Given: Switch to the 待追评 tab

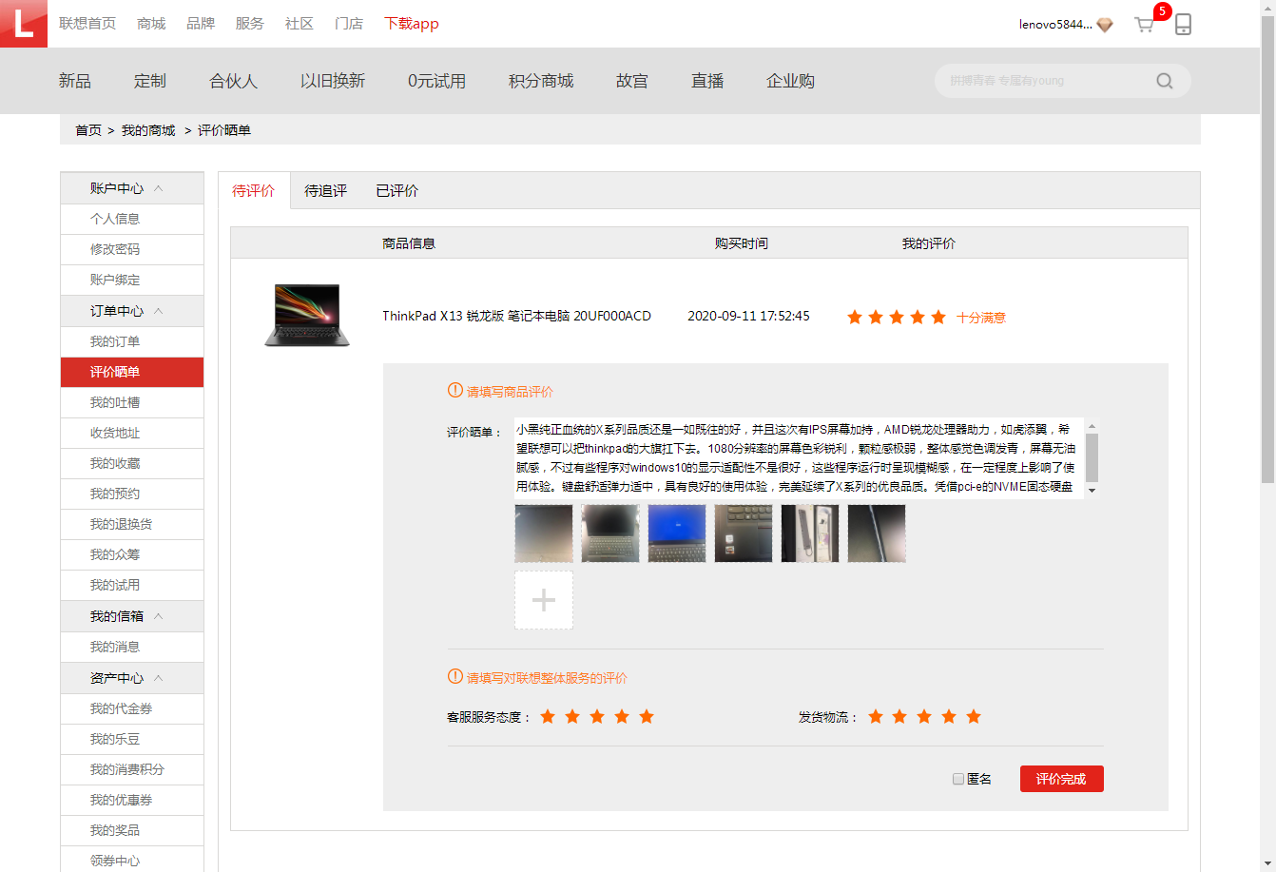Looking at the screenshot, I should (x=325, y=191).
